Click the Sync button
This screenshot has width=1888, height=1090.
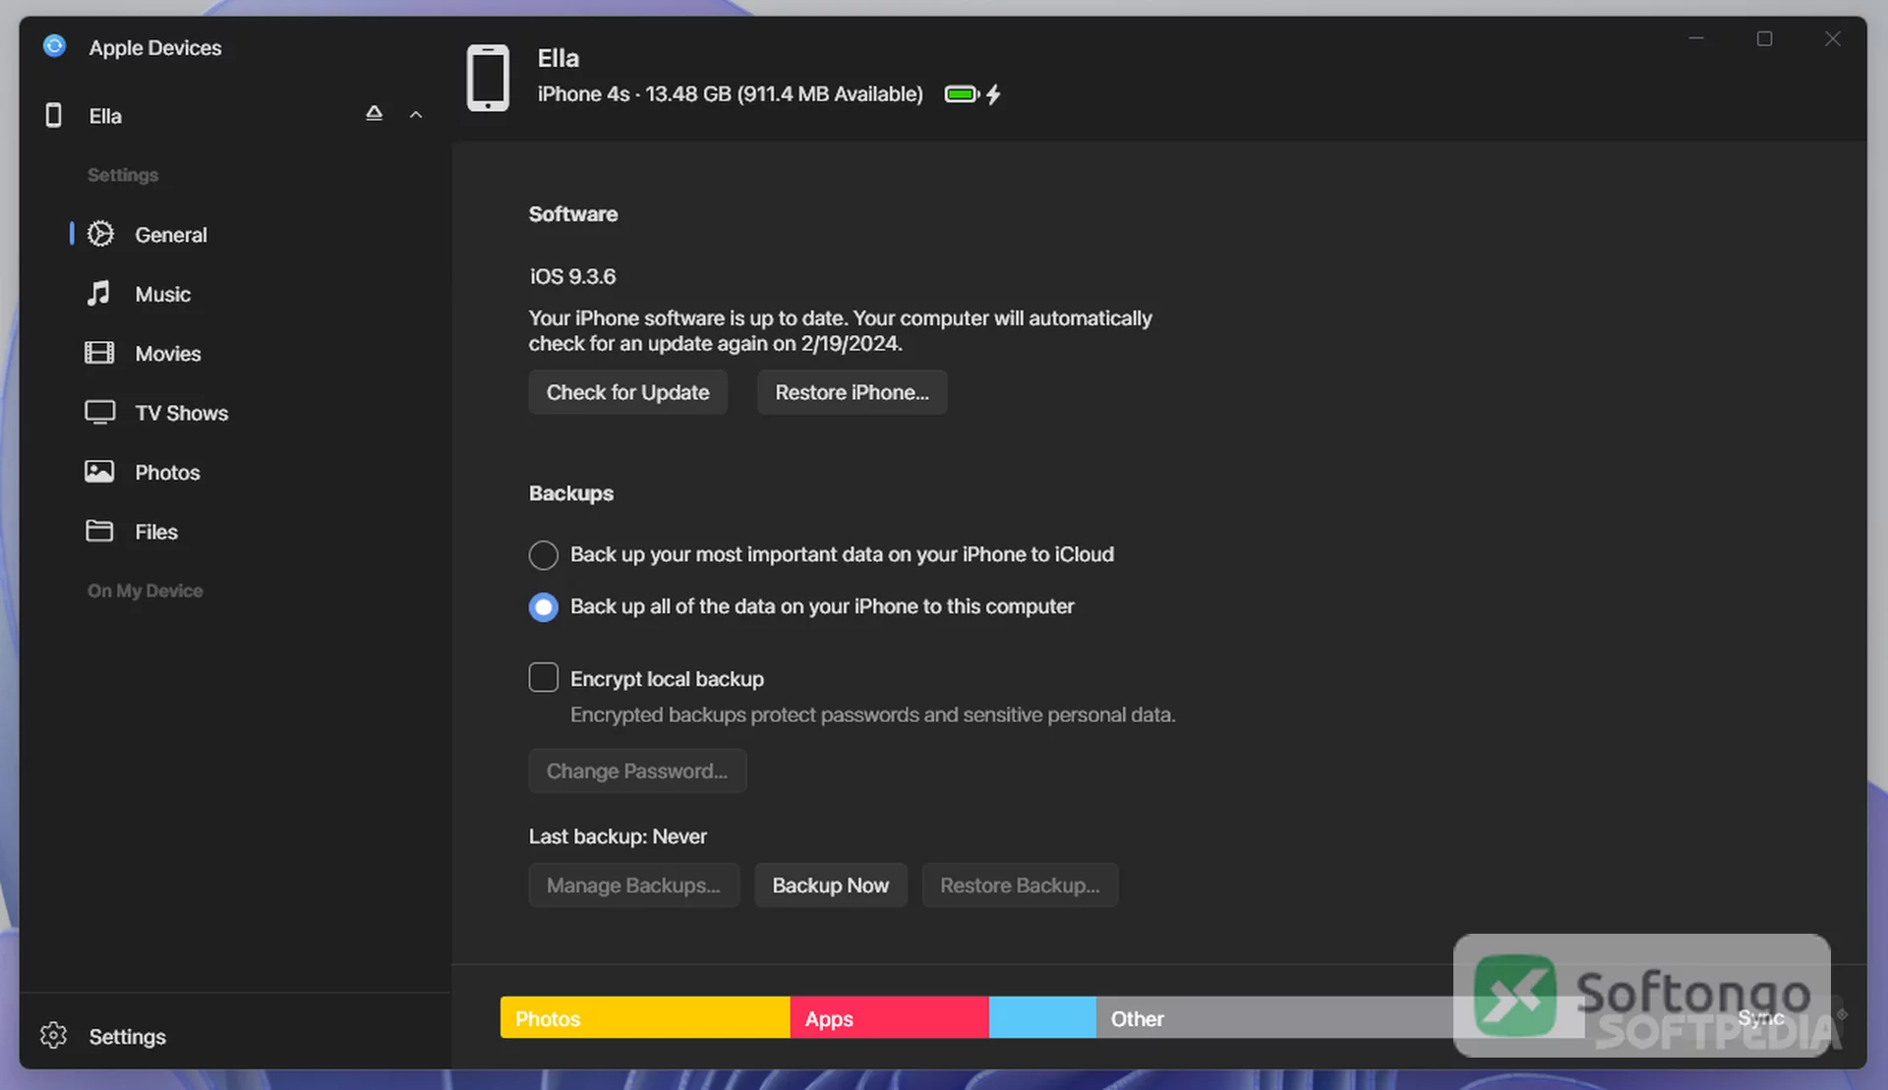[1760, 1017]
